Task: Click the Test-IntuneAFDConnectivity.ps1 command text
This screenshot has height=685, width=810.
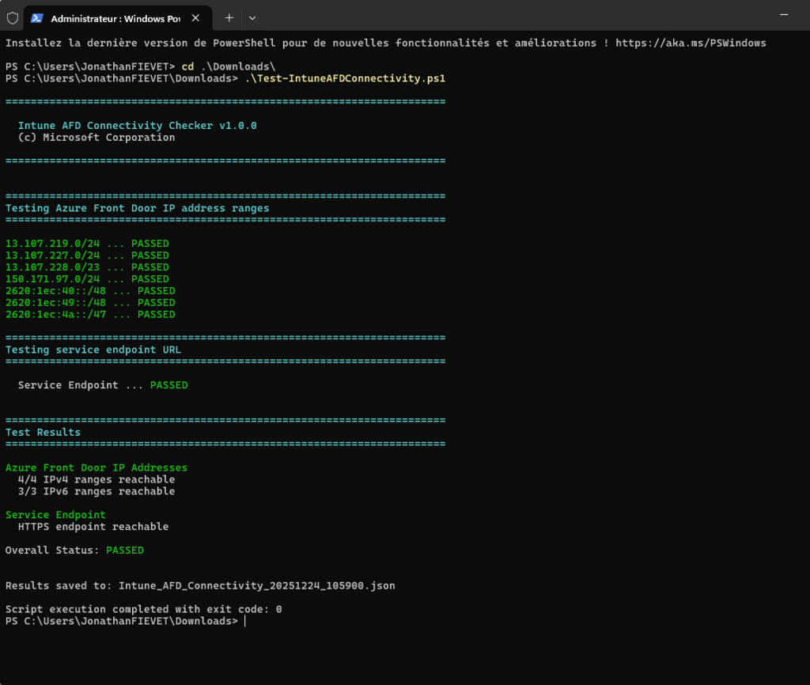Action: [345, 78]
